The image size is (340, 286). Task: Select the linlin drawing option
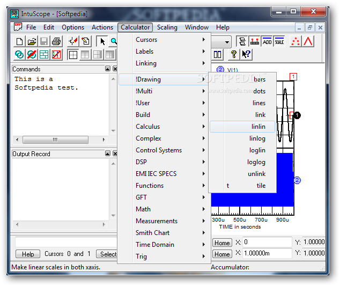(242, 127)
